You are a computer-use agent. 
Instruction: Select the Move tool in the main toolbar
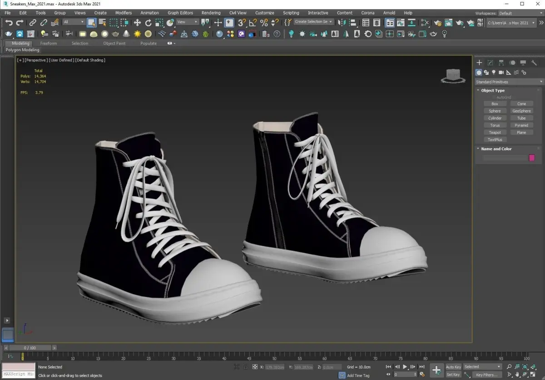pos(137,22)
